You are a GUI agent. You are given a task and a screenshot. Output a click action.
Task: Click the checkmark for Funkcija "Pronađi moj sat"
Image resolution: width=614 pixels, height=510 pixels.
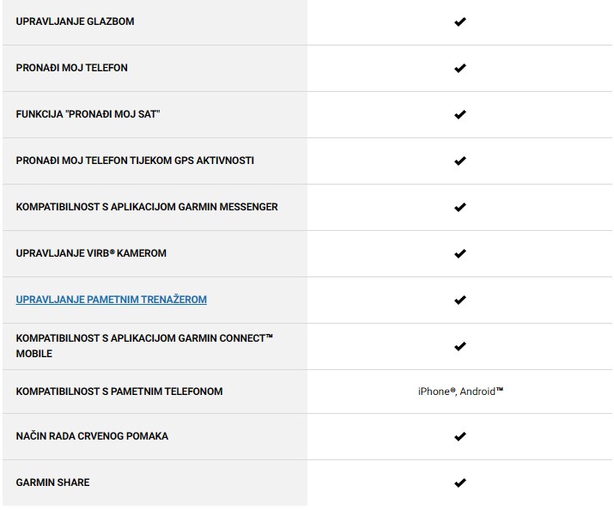click(459, 114)
